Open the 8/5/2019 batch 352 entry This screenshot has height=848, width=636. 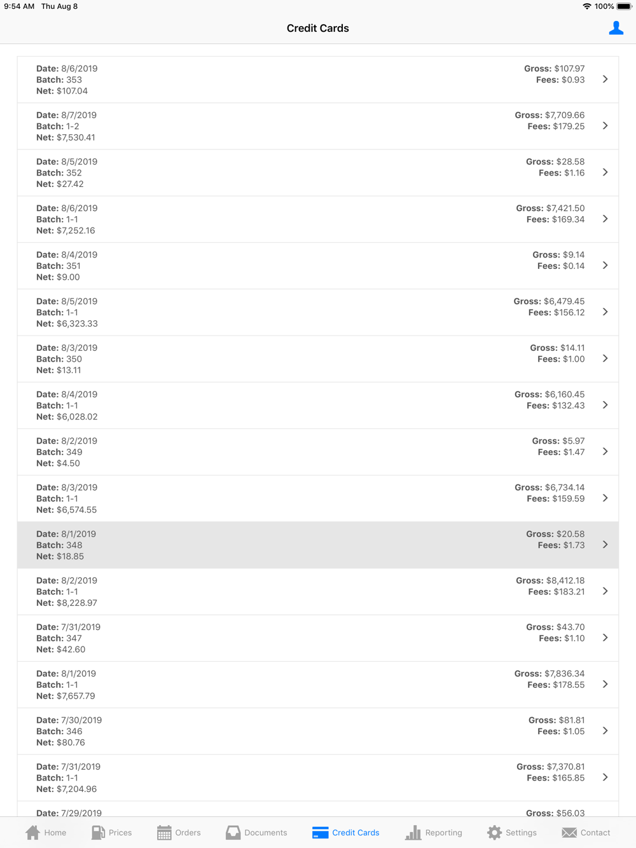click(x=318, y=173)
